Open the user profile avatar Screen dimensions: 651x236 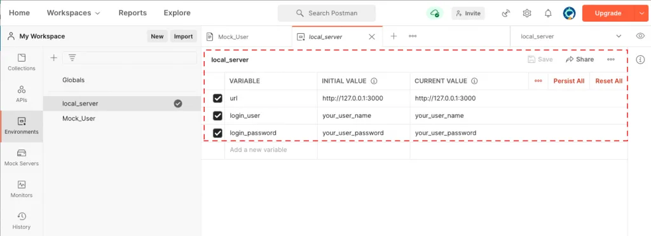coord(569,13)
